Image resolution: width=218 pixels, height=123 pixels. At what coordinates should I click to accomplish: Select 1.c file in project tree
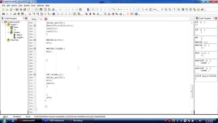coord(15,30)
